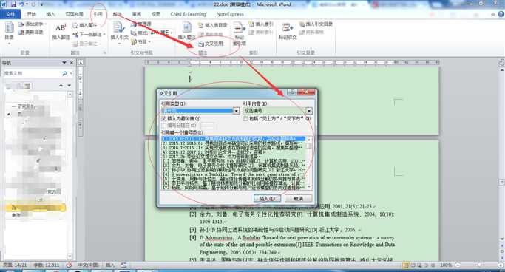Select the first highlighted numbered item in list

[x=234, y=139]
